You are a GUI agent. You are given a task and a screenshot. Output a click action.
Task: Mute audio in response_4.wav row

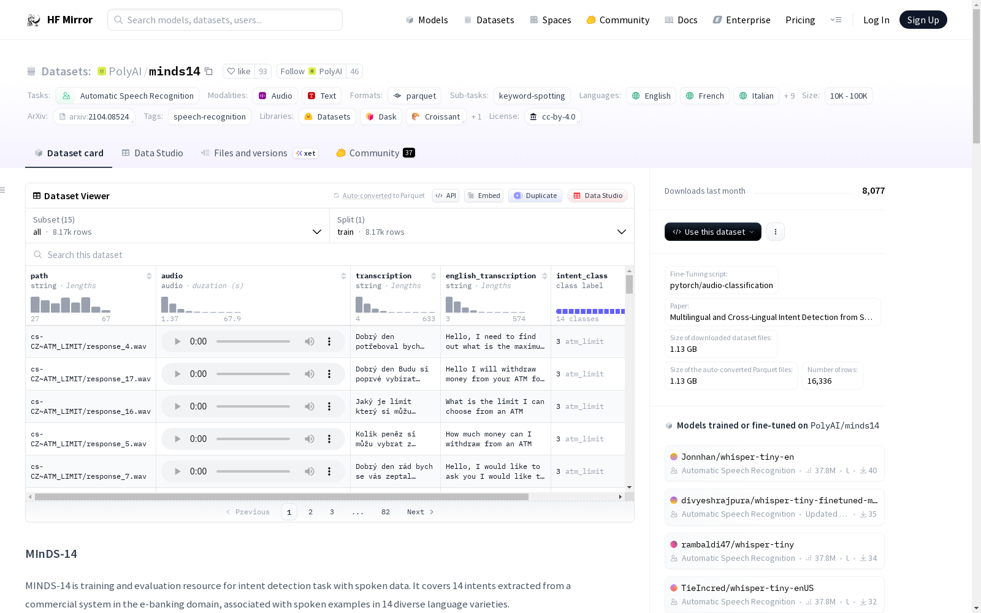310,341
